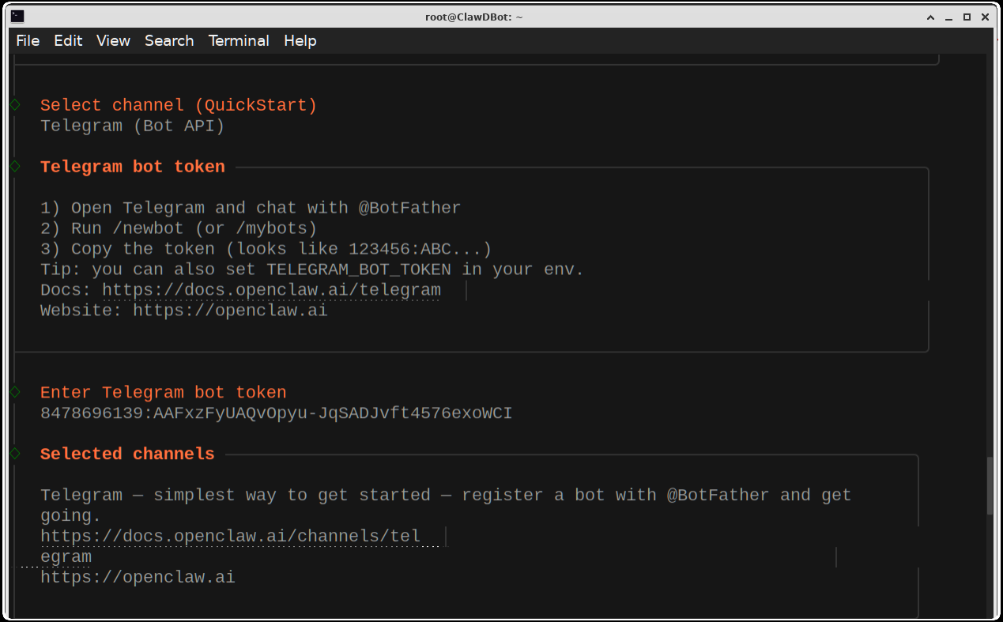Viewport: 1003px width, 622px height.
Task: Click the 'Telegram bot token' heading
Action: [x=133, y=167]
